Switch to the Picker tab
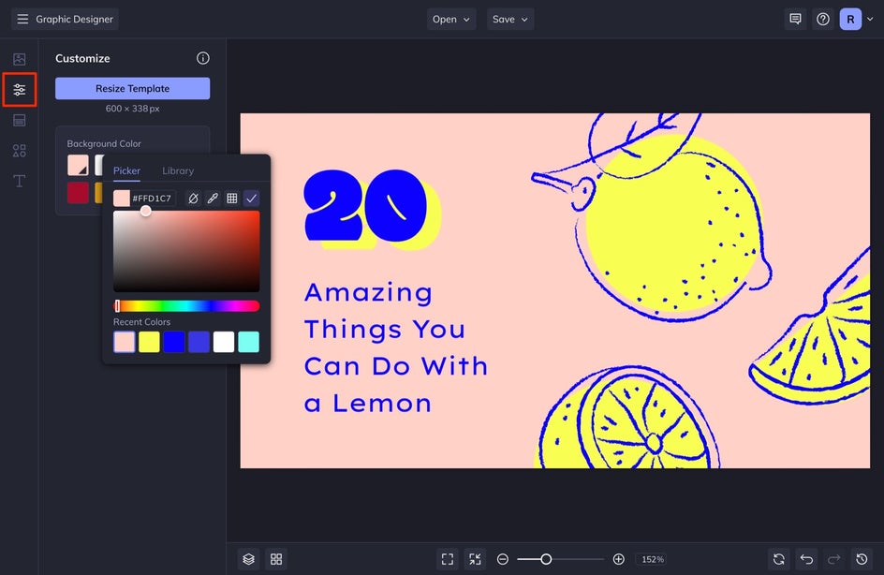Screen dimensions: 884x575 (x=126, y=170)
